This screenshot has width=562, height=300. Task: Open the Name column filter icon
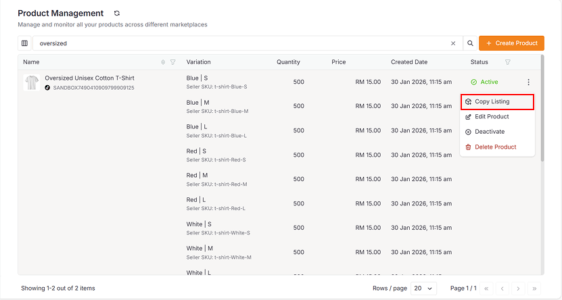[173, 62]
